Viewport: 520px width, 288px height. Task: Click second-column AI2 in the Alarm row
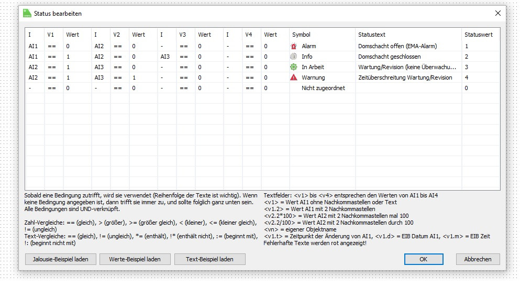pos(99,47)
